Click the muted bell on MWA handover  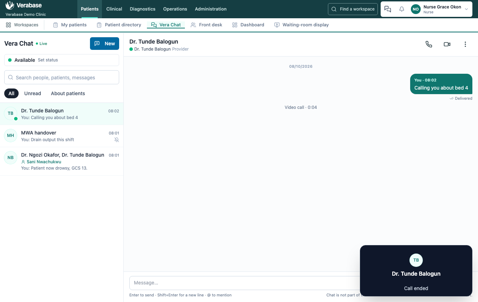tap(117, 140)
